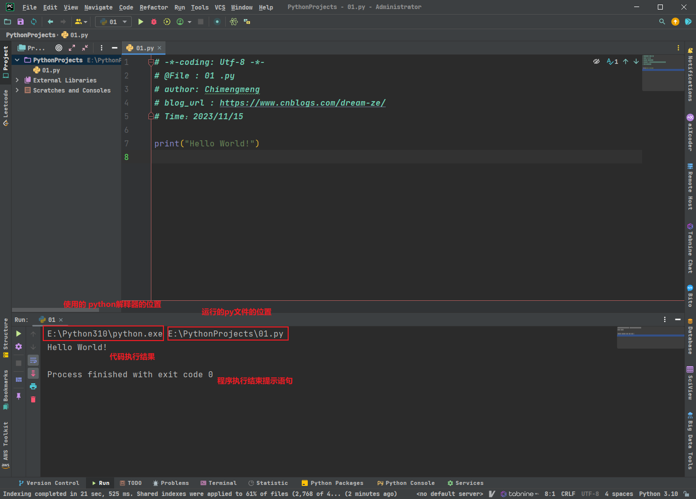Expand the External Libraries node

[x=17, y=80]
